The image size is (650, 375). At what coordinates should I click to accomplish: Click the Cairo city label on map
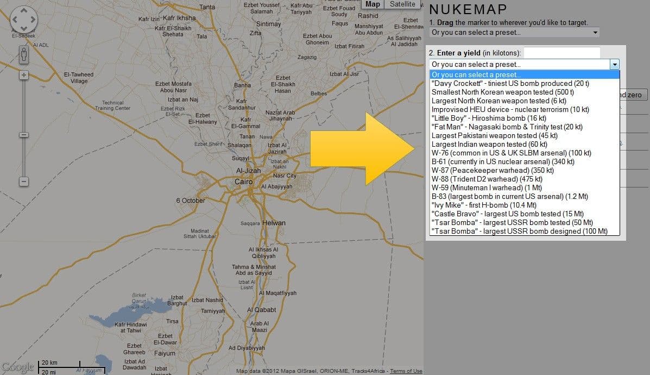(x=243, y=182)
